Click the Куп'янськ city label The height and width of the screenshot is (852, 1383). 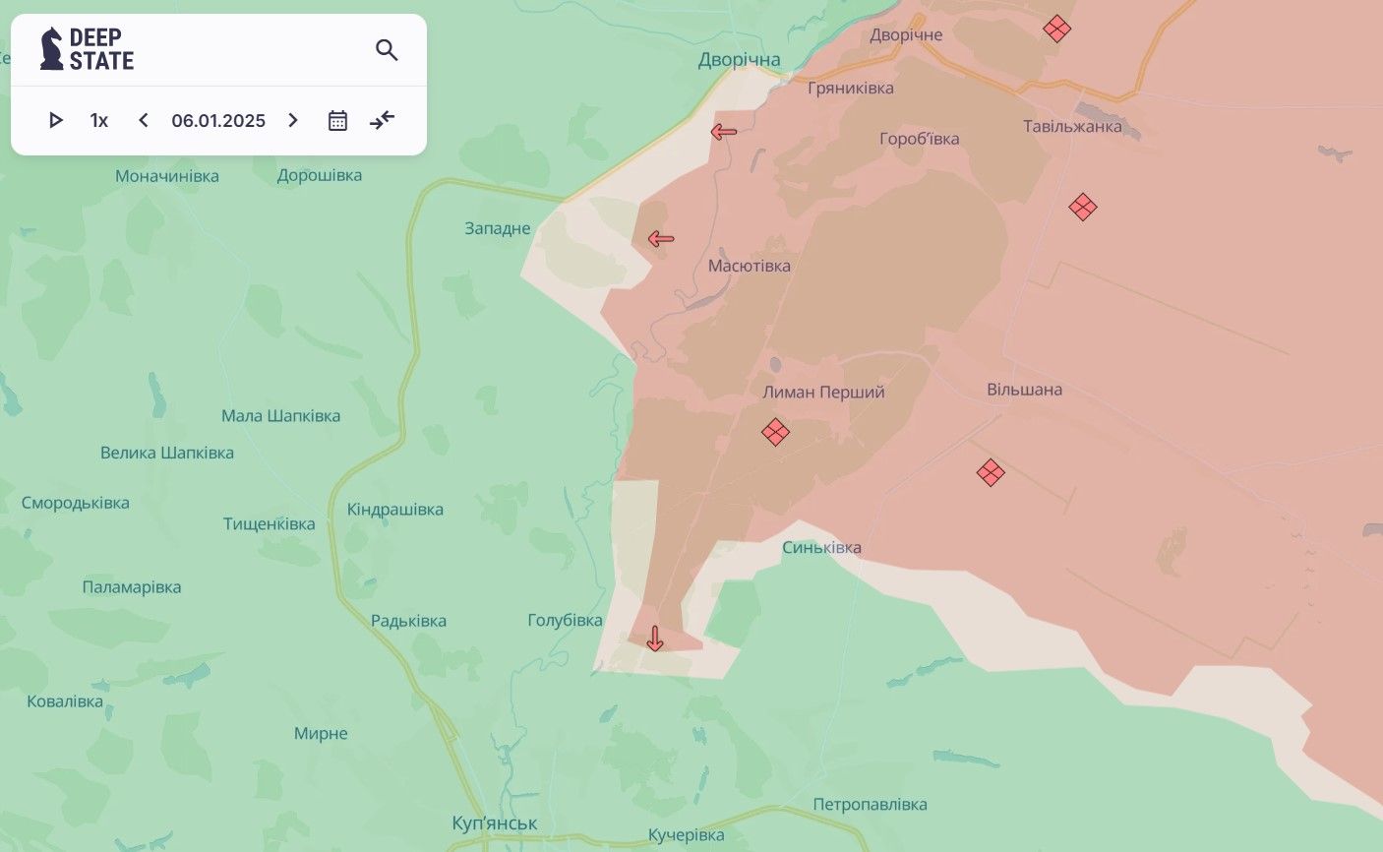[494, 822]
